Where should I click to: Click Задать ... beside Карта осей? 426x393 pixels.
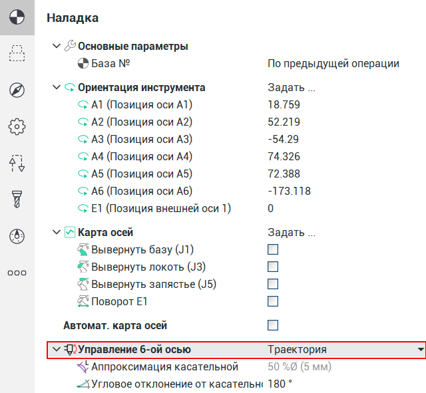pyautogui.click(x=291, y=233)
